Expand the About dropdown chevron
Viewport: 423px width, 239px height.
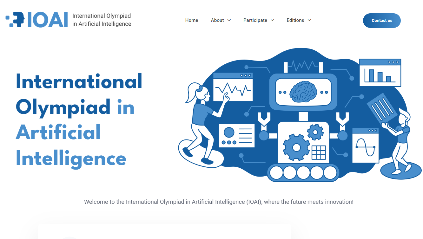[x=229, y=20]
